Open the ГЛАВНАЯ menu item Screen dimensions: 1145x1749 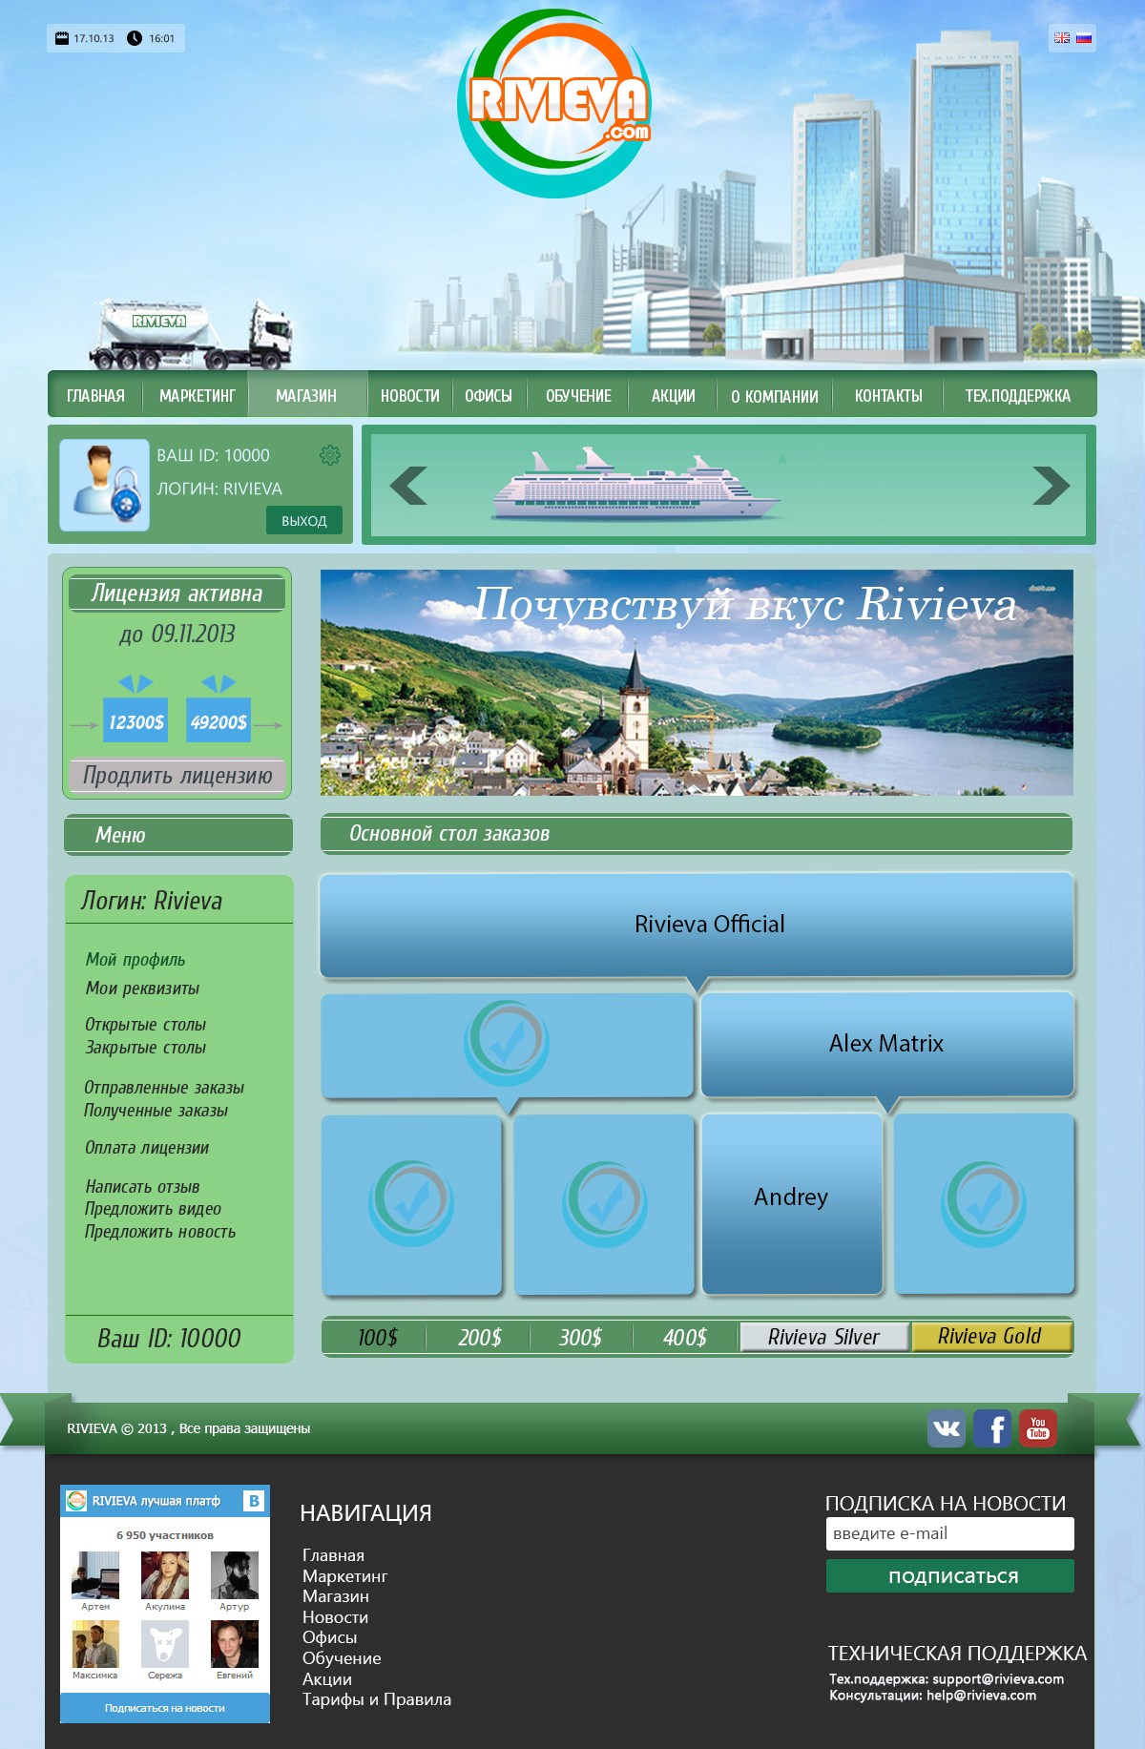[95, 395]
